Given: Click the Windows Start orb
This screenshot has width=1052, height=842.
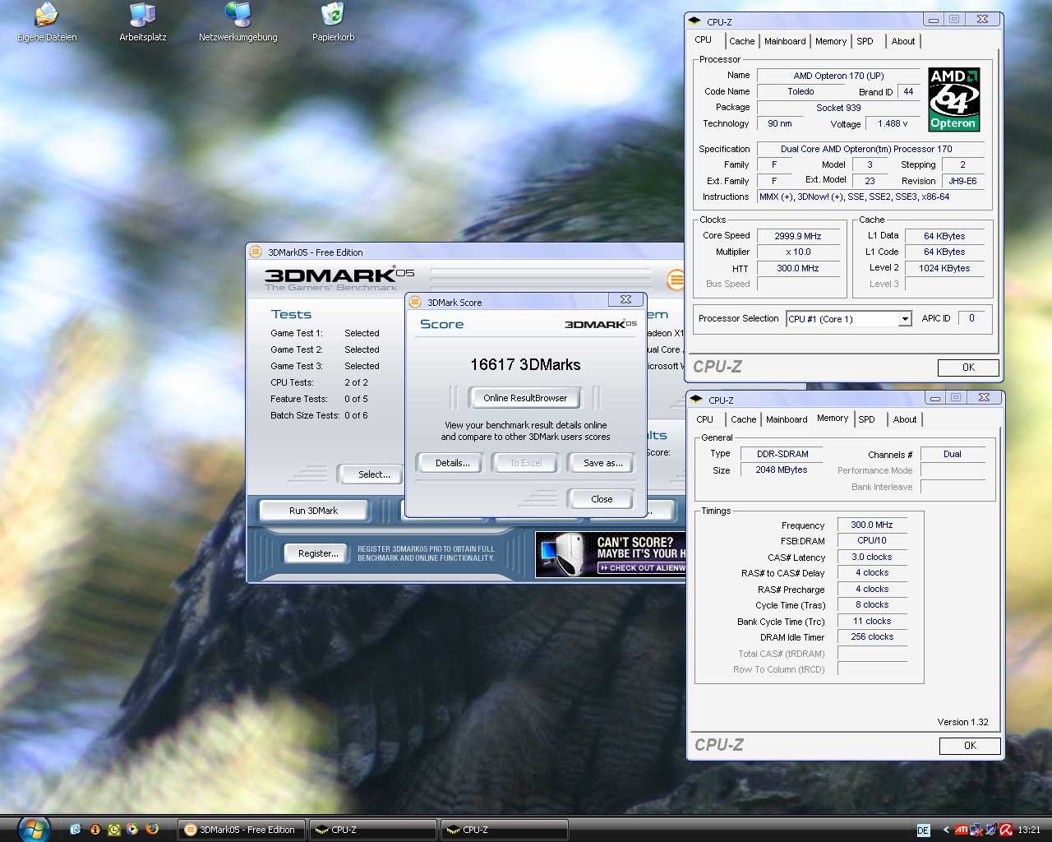Looking at the screenshot, I should [34, 828].
